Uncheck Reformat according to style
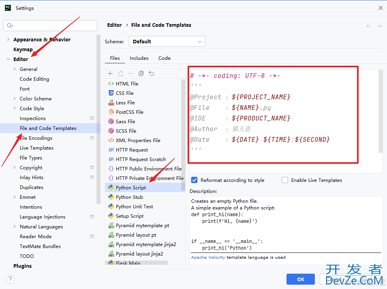Image resolution: width=387 pixels, height=289 pixels. point(194,180)
